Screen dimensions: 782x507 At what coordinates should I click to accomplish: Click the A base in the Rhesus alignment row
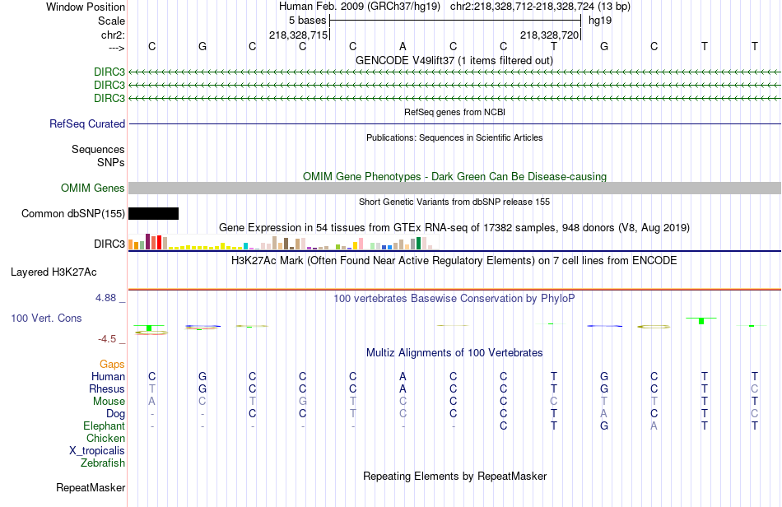tap(403, 388)
